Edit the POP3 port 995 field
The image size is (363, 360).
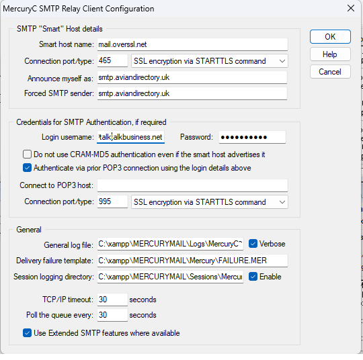[112, 201]
